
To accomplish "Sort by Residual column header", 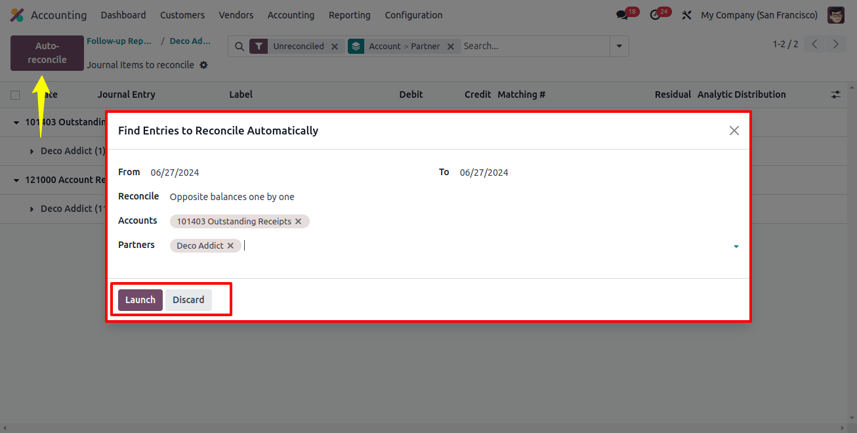I will click(x=673, y=94).
